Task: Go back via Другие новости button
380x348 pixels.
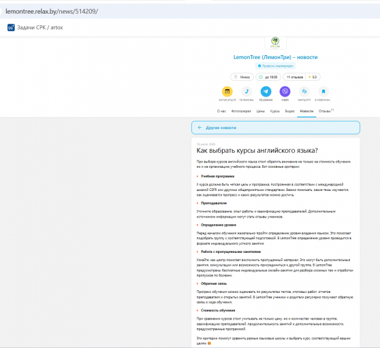Action: point(276,128)
